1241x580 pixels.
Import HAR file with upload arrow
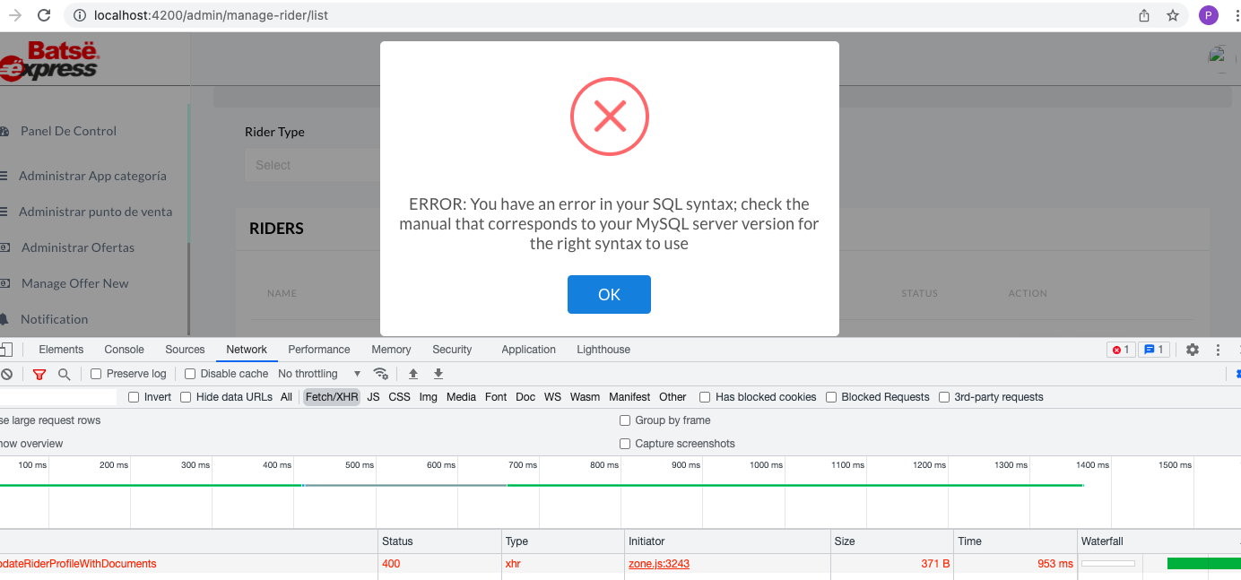tap(413, 374)
